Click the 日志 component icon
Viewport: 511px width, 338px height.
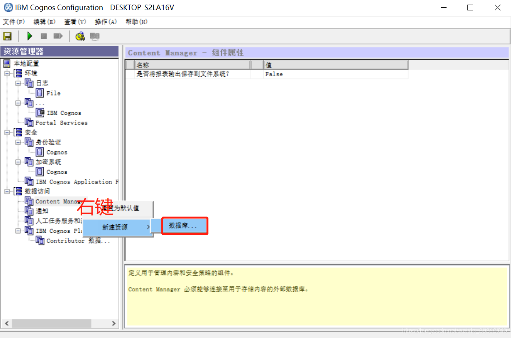(x=29, y=83)
